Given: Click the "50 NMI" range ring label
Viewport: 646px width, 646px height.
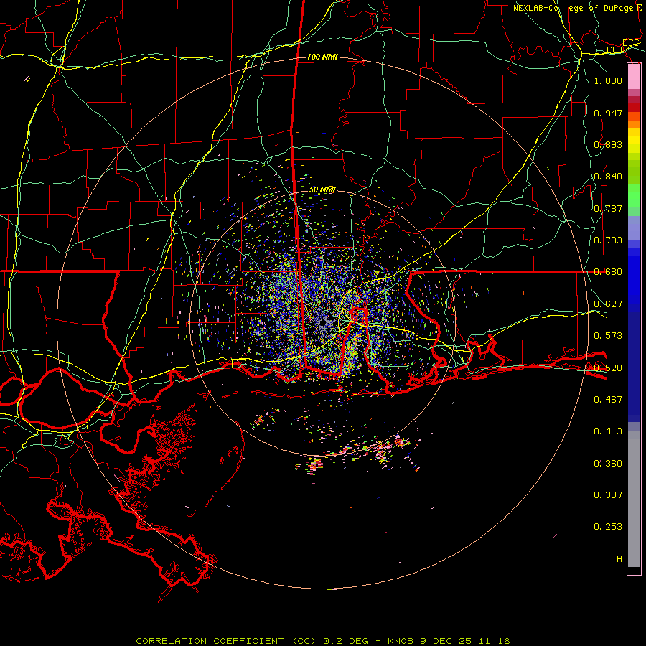Looking at the screenshot, I should (322, 190).
